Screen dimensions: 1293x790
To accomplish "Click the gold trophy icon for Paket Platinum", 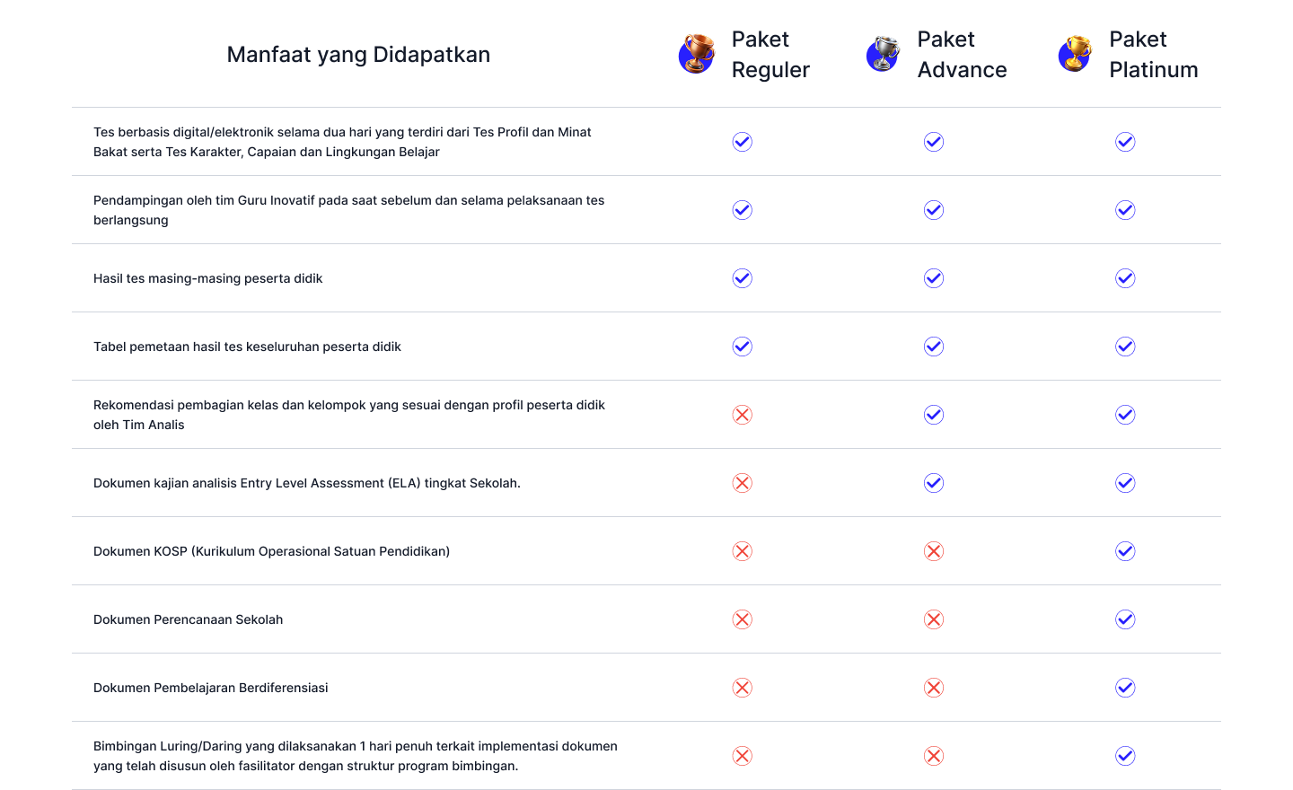I will click(x=1075, y=54).
